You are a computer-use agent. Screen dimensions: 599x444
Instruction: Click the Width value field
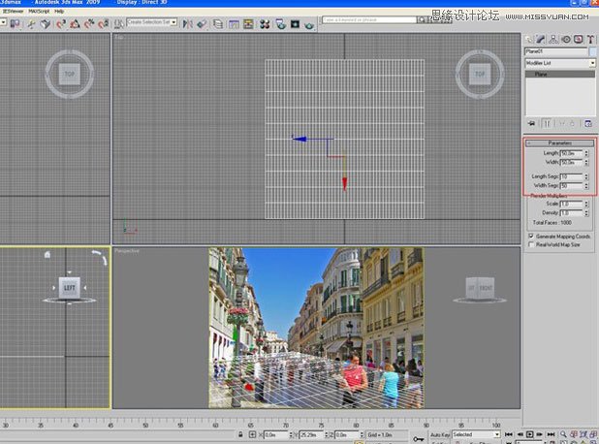tap(572, 163)
